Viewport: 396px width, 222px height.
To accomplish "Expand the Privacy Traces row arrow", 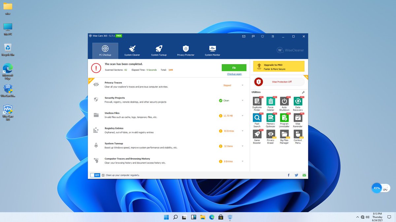I will [x=243, y=86].
